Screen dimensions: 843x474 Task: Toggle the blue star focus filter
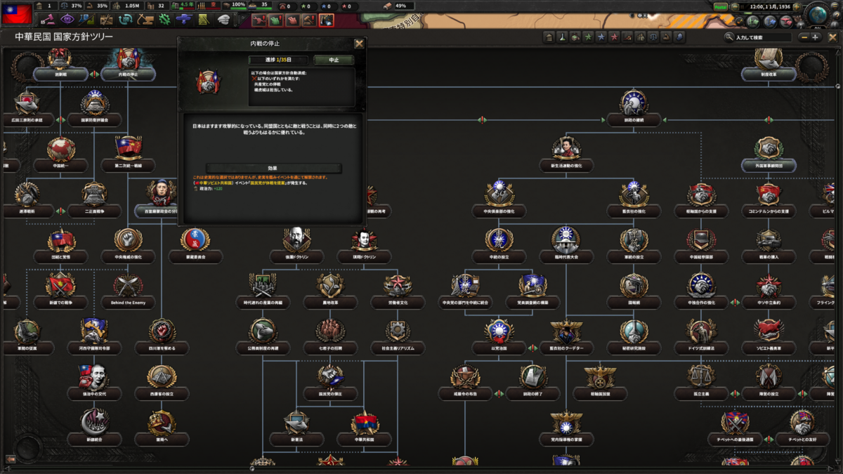[601, 37]
